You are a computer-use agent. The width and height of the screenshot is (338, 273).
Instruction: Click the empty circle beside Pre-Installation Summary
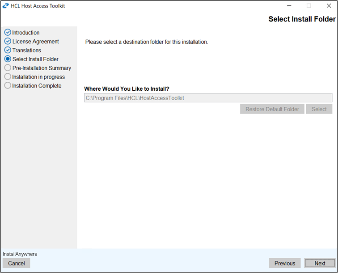8,68
